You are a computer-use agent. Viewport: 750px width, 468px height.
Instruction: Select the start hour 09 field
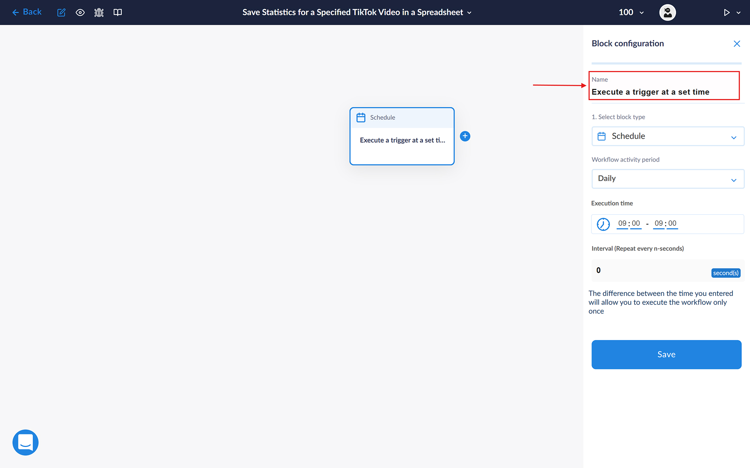(622, 224)
